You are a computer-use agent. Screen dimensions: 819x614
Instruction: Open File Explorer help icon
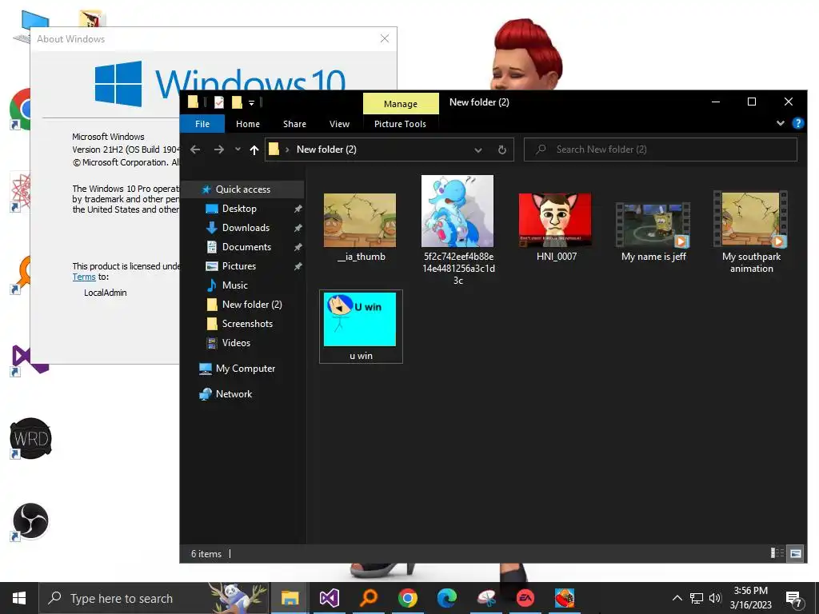tap(797, 123)
